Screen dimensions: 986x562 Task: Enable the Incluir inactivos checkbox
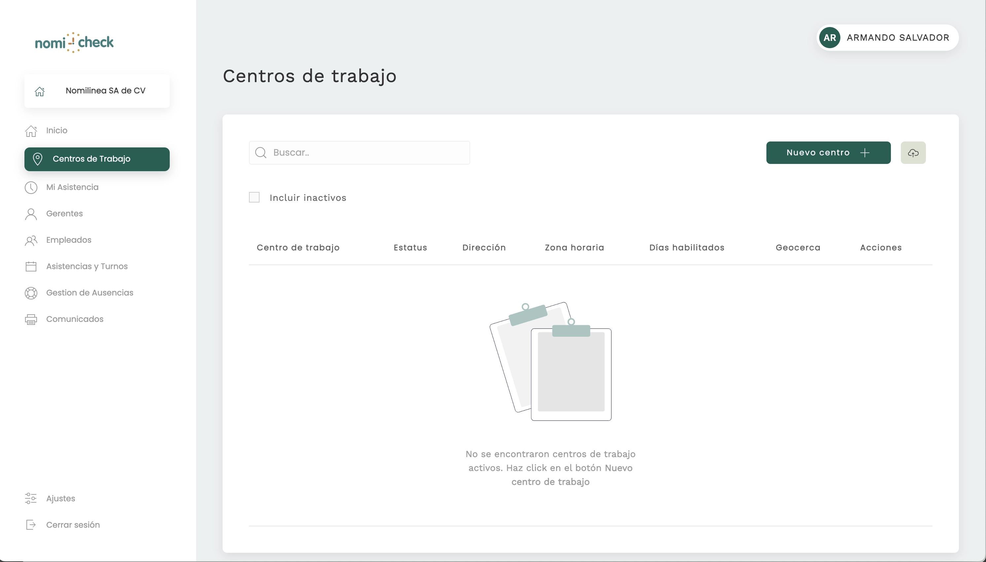coord(254,198)
